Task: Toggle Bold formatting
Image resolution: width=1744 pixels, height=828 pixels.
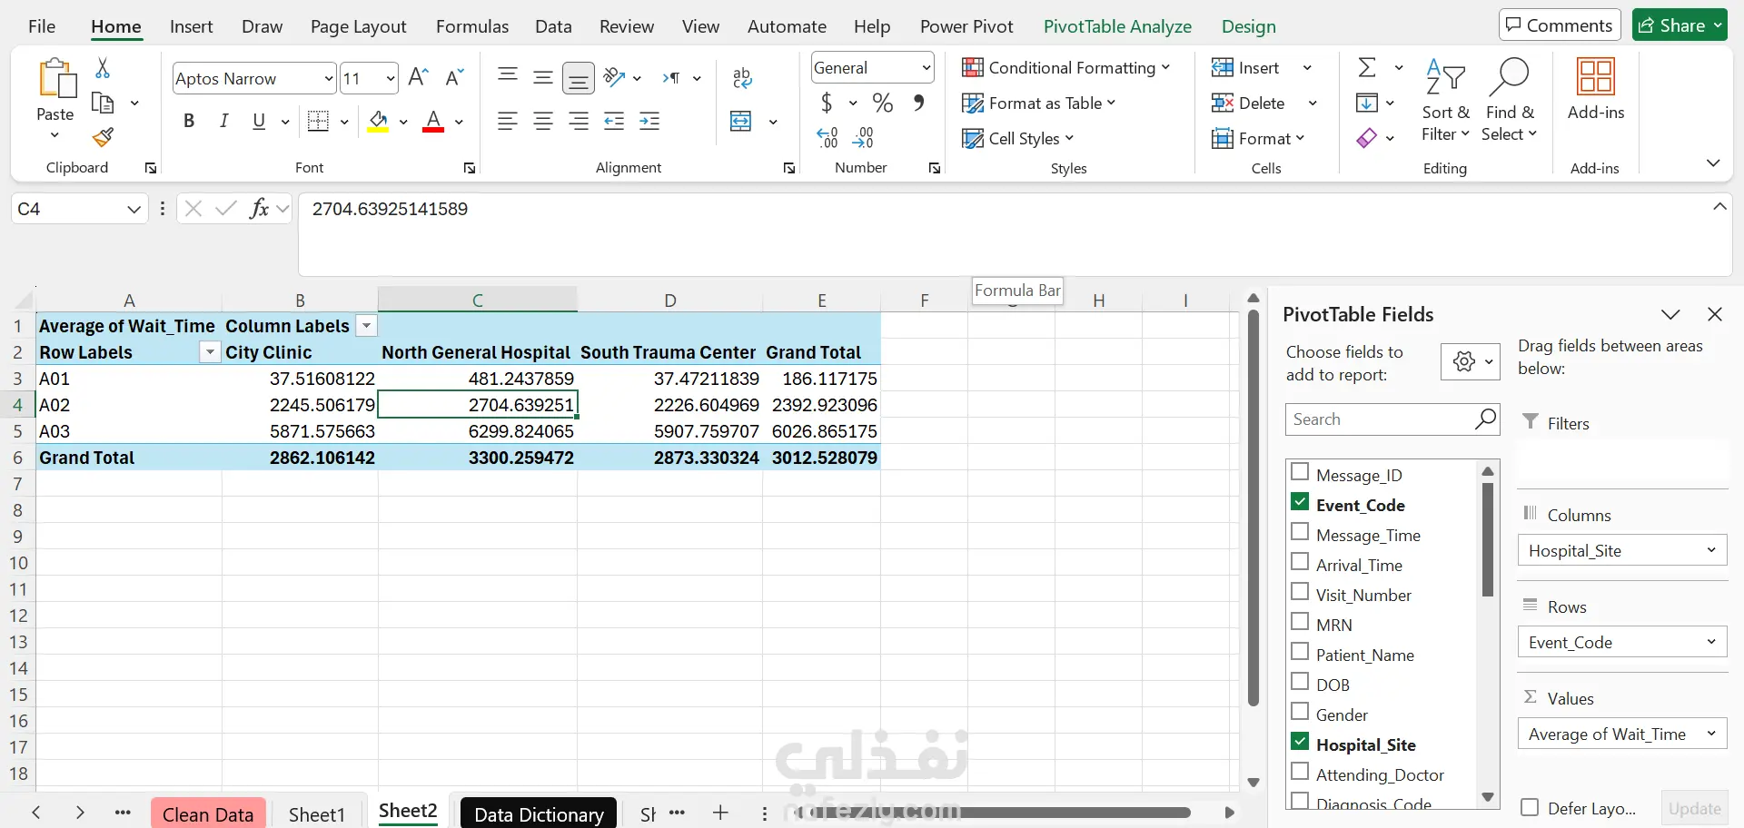Action: click(x=189, y=121)
